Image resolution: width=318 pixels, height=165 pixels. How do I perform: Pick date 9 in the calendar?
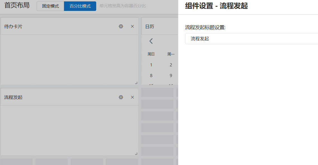point(171,76)
